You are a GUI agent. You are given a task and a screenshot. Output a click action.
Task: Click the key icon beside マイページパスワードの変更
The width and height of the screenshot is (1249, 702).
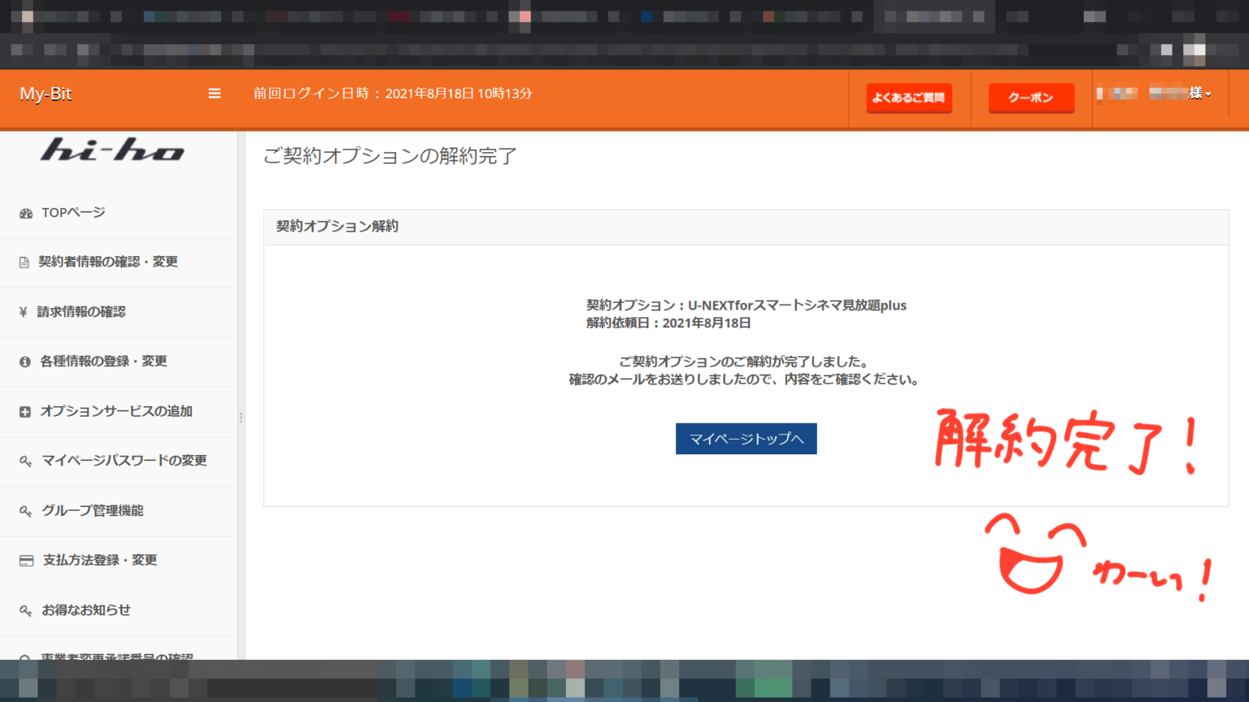25,461
